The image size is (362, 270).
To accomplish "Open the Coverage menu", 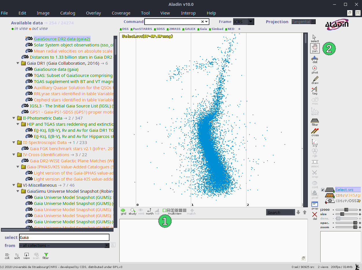I will tap(121, 13).
